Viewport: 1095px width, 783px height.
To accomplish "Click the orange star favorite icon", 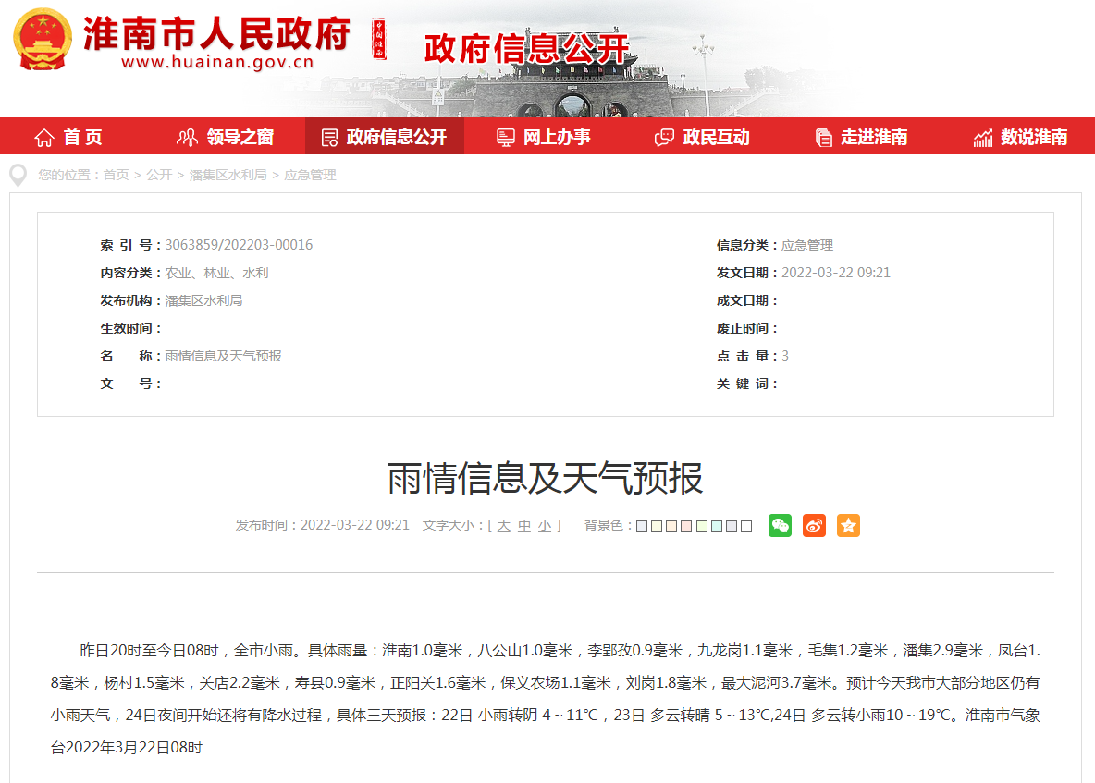I will 848,525.
